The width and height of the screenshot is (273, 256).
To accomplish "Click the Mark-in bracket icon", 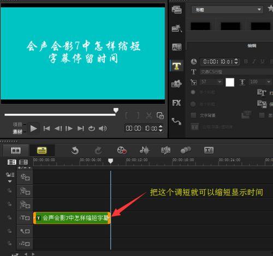I will coord(127,115).
